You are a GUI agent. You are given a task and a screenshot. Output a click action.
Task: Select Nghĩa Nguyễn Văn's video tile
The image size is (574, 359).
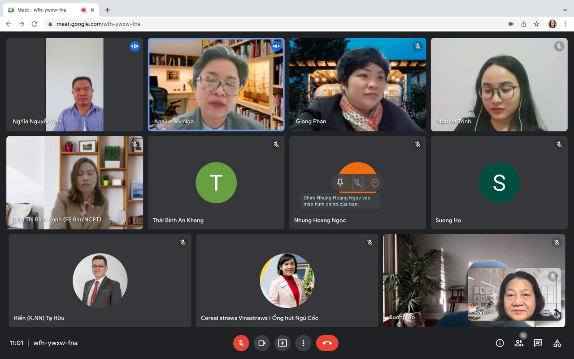74,85
